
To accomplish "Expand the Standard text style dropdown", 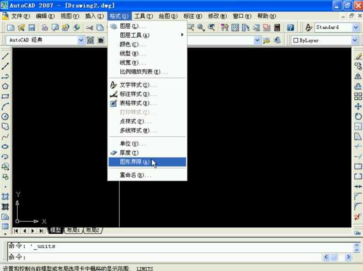I will click(356, 27).
